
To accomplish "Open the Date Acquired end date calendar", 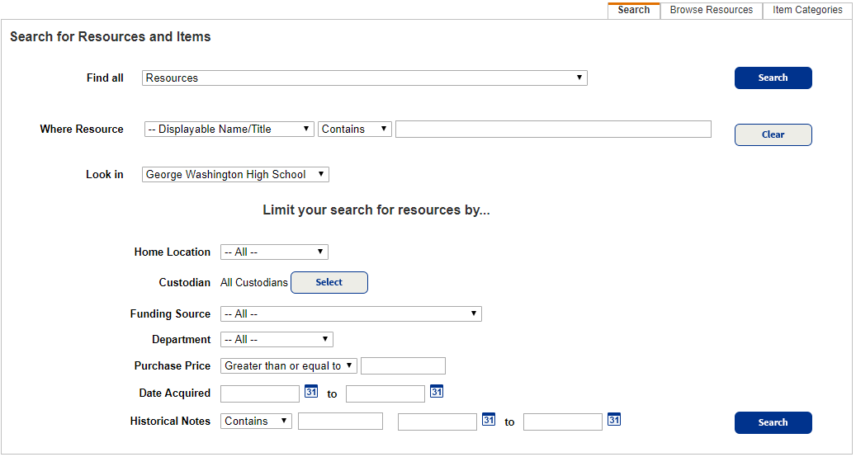I will pos(437,392).
